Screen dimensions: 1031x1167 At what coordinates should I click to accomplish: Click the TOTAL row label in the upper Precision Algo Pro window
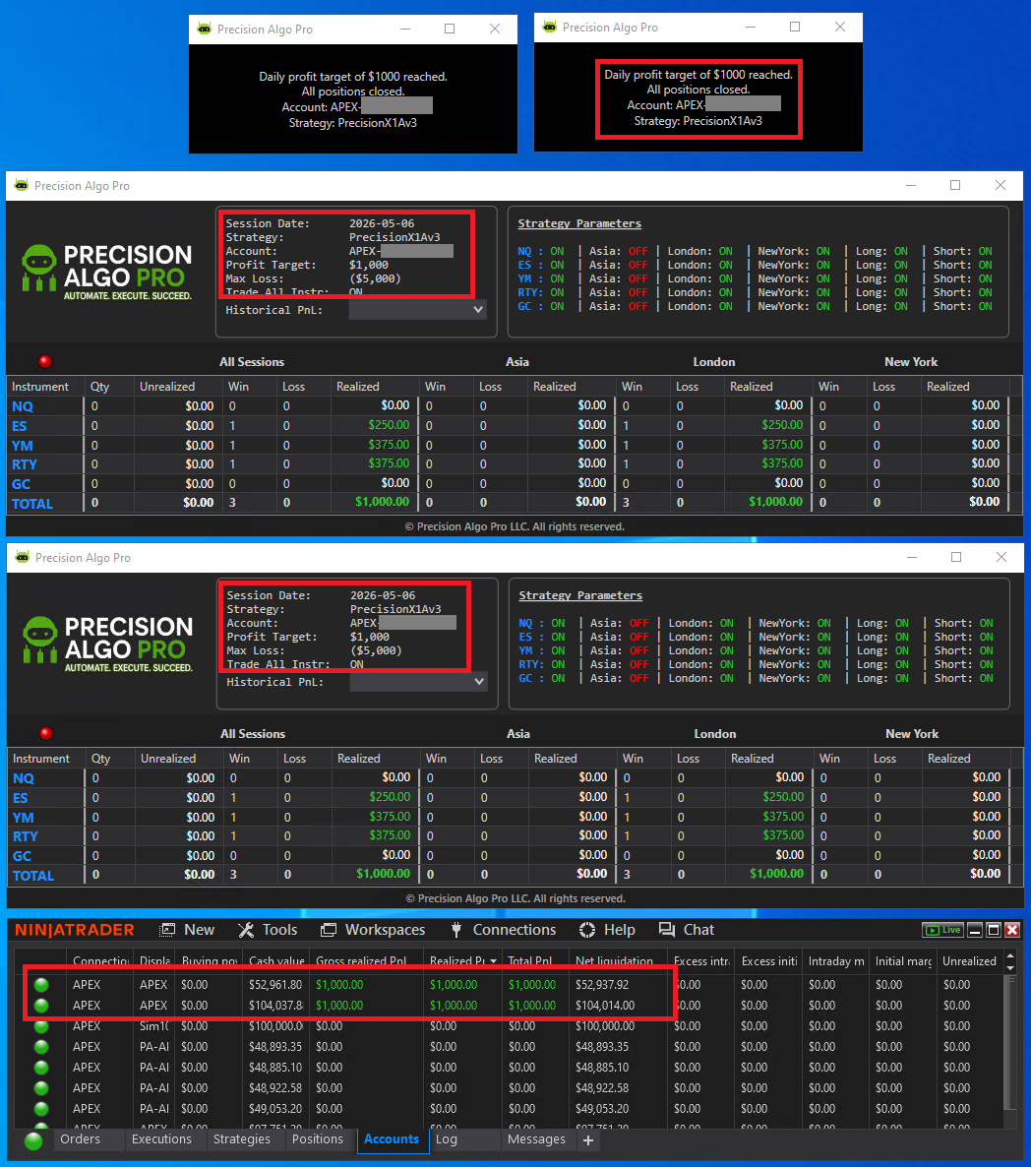tap(32, 504)
